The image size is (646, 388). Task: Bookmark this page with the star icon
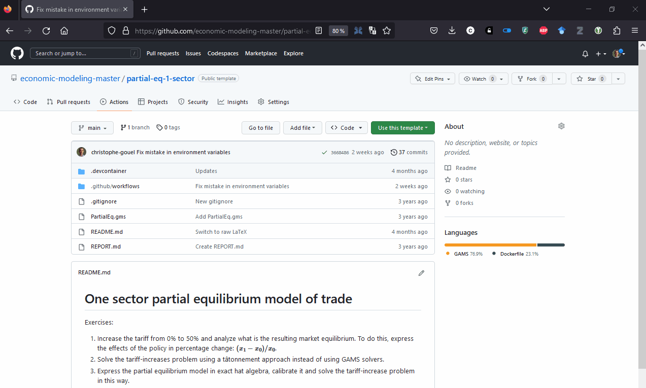click(387, 31)
